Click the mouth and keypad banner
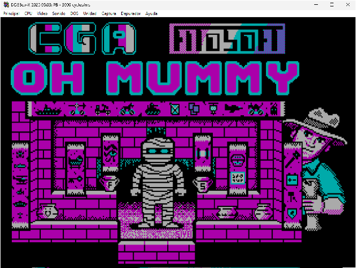 [x=238, y=169]
